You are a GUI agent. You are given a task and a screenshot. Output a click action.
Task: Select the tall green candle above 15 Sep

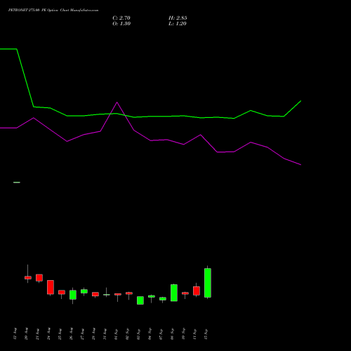point(208,283)
